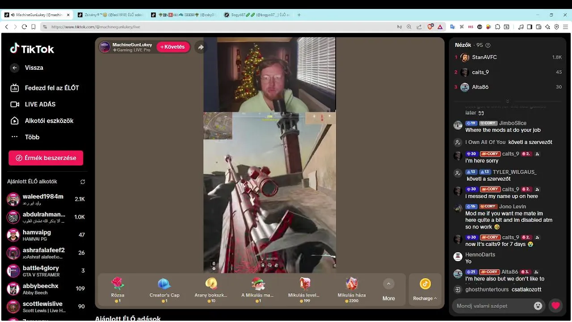Toggle the browser sidebar panel icon
The image size is (572, 322).
tap(530, 27)
